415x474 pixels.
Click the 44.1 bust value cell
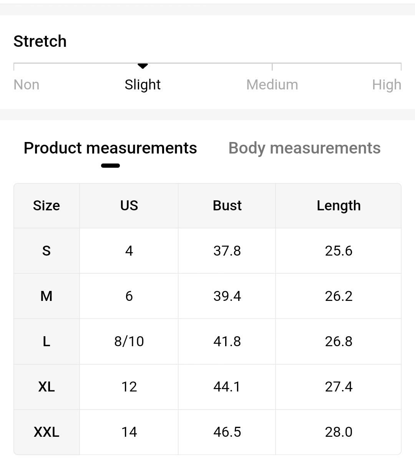coord(227,387)
